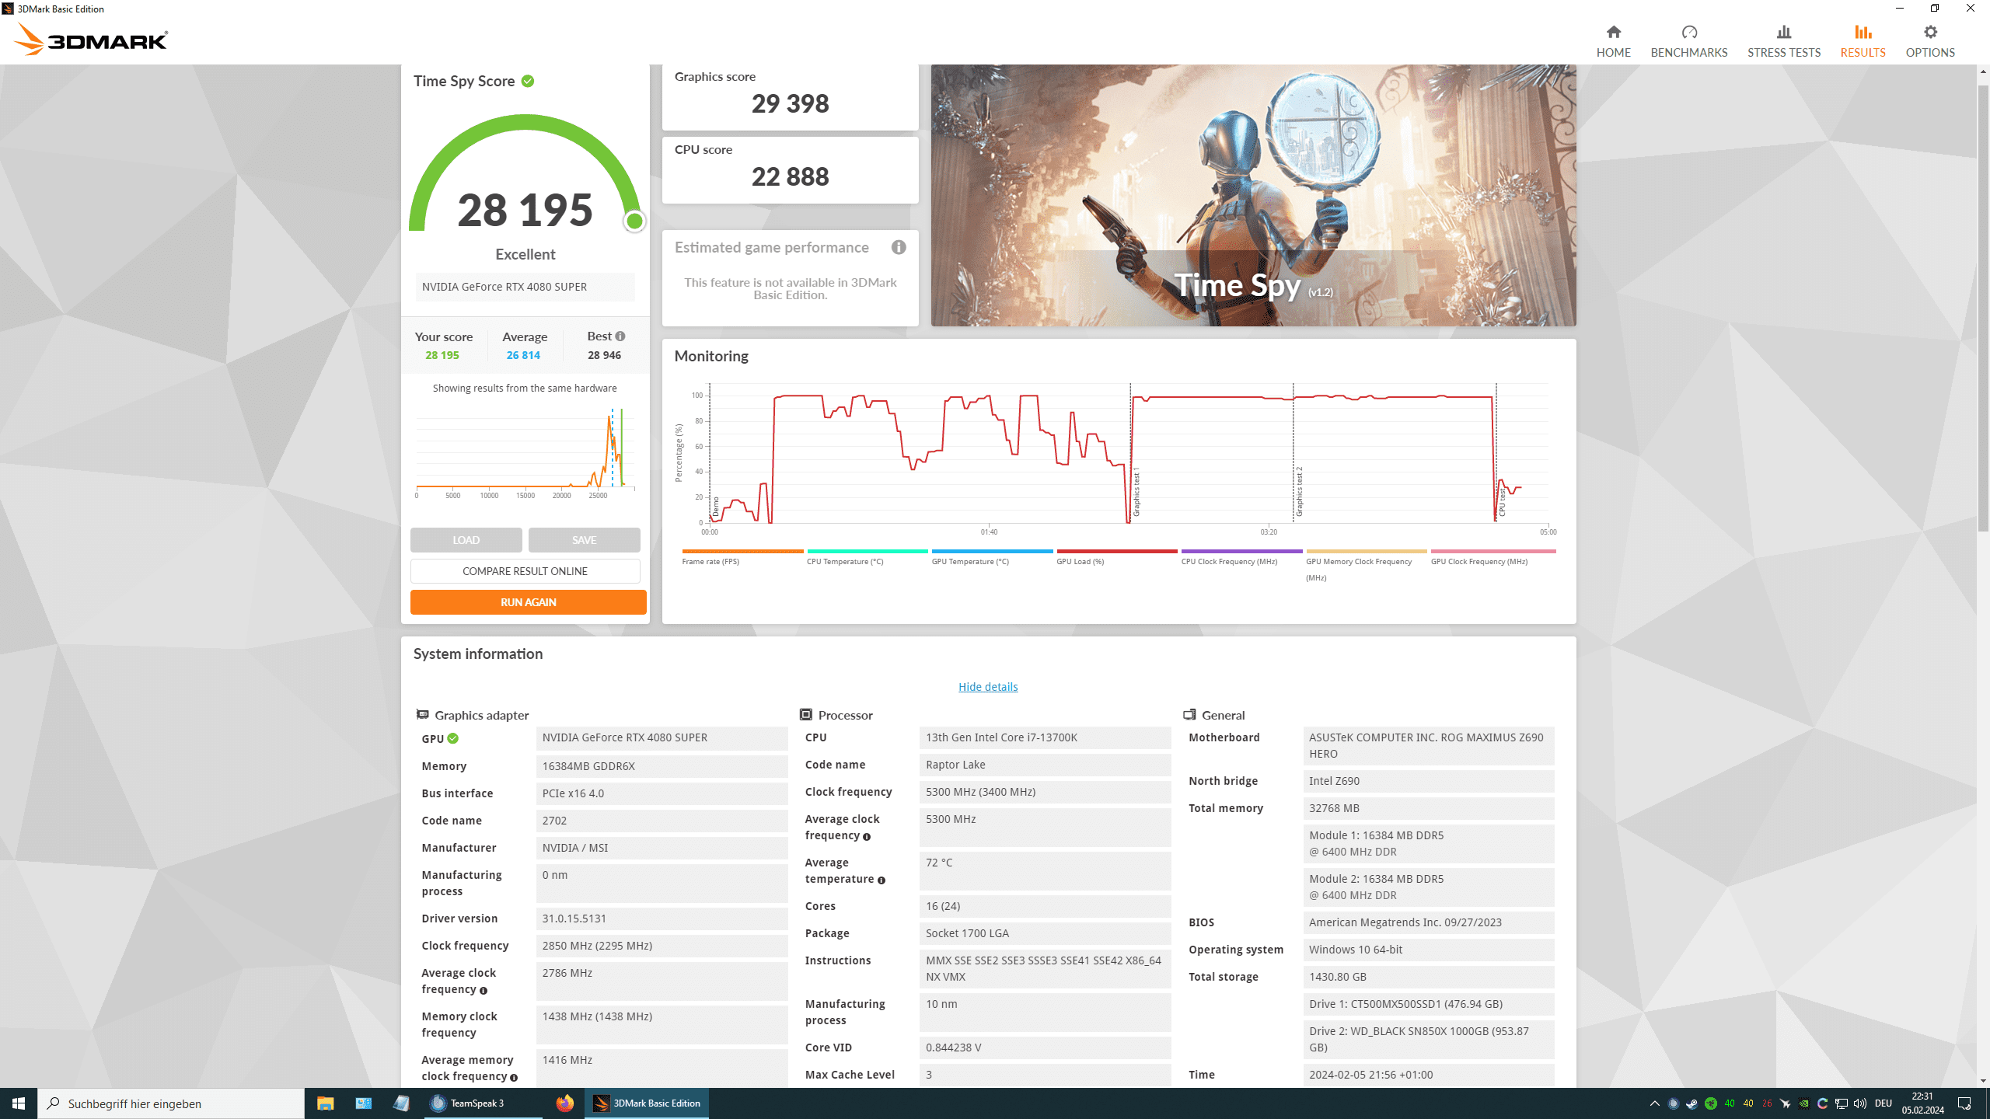Click the Time Spy artwork thumbnail
Image resolution: width=1990 pixels, height=1119 pixels.
point(1254,195)
